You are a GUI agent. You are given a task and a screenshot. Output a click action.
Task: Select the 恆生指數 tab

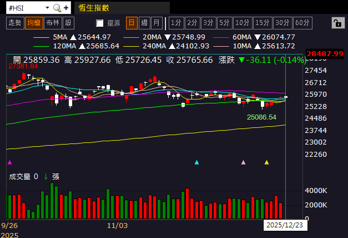pos(122,8)
